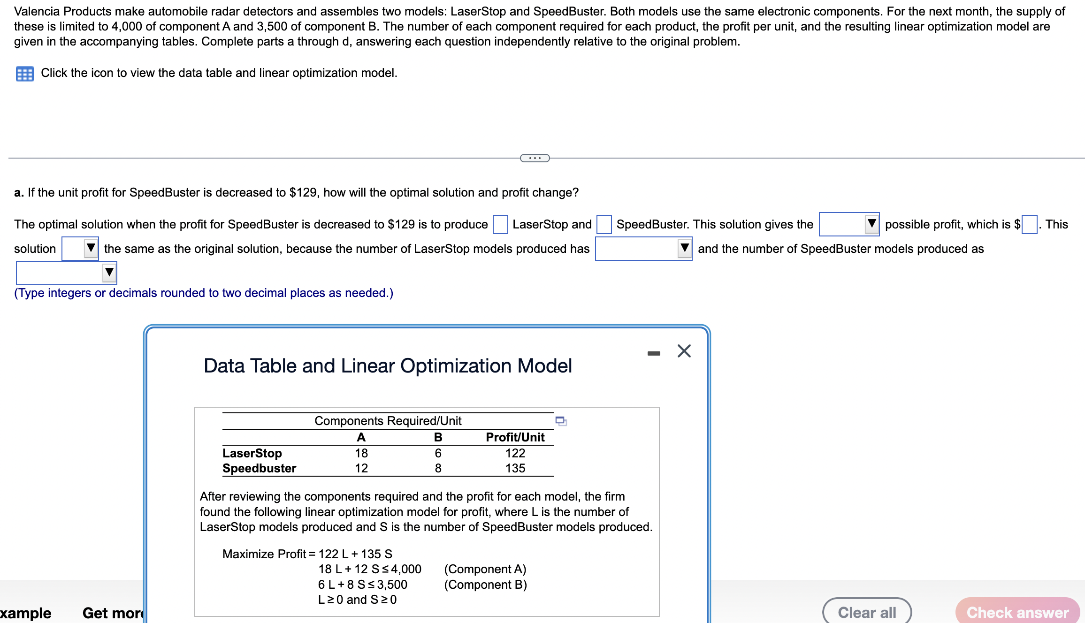Minimize the Data Table popup window
This screenshot has width=1085, height=623.
tap(653, 353)
